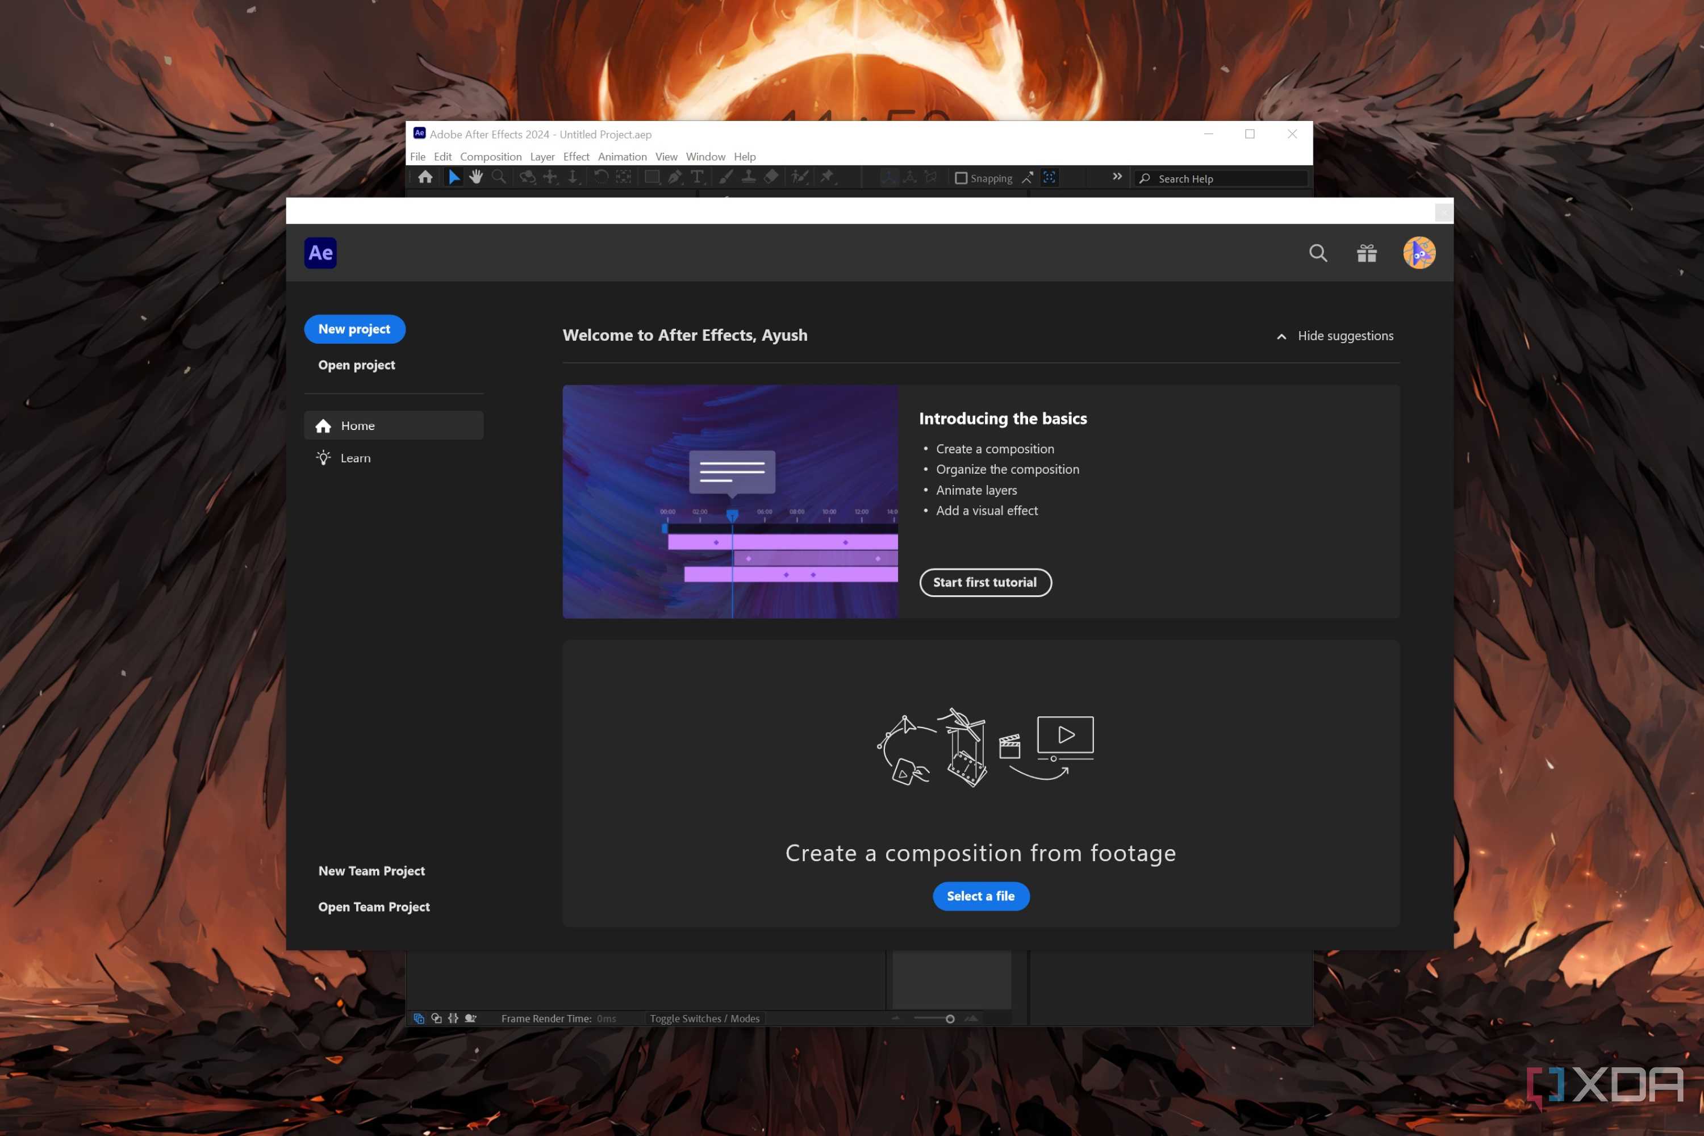1704x1136 pixels.
Task: Select the Selection arrow tool
Action: pyautogui.click(x=453, y=177)
